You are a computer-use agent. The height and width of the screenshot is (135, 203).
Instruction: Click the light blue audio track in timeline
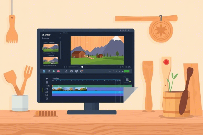coord(87,92)
